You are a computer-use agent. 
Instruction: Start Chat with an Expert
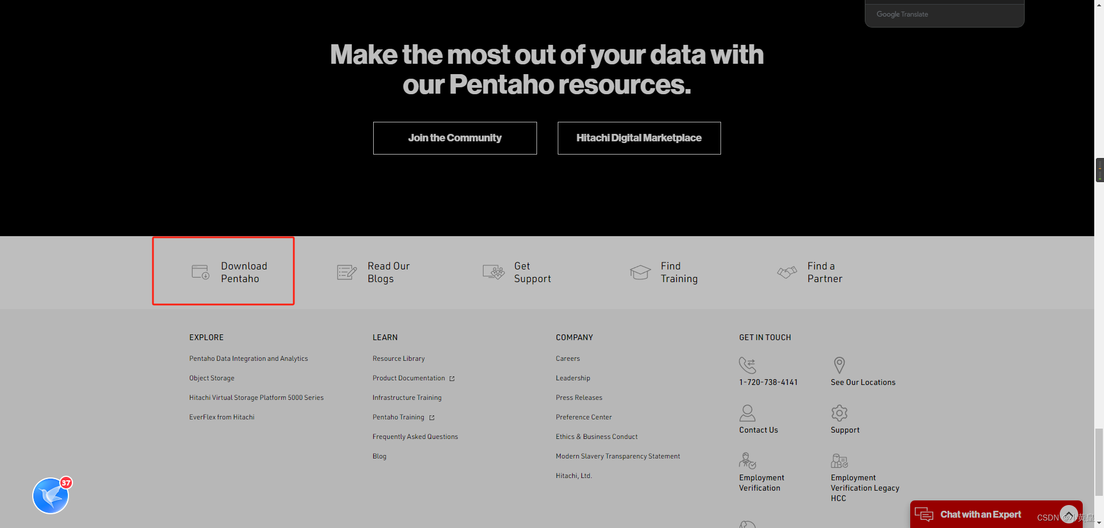coord(980,514)
